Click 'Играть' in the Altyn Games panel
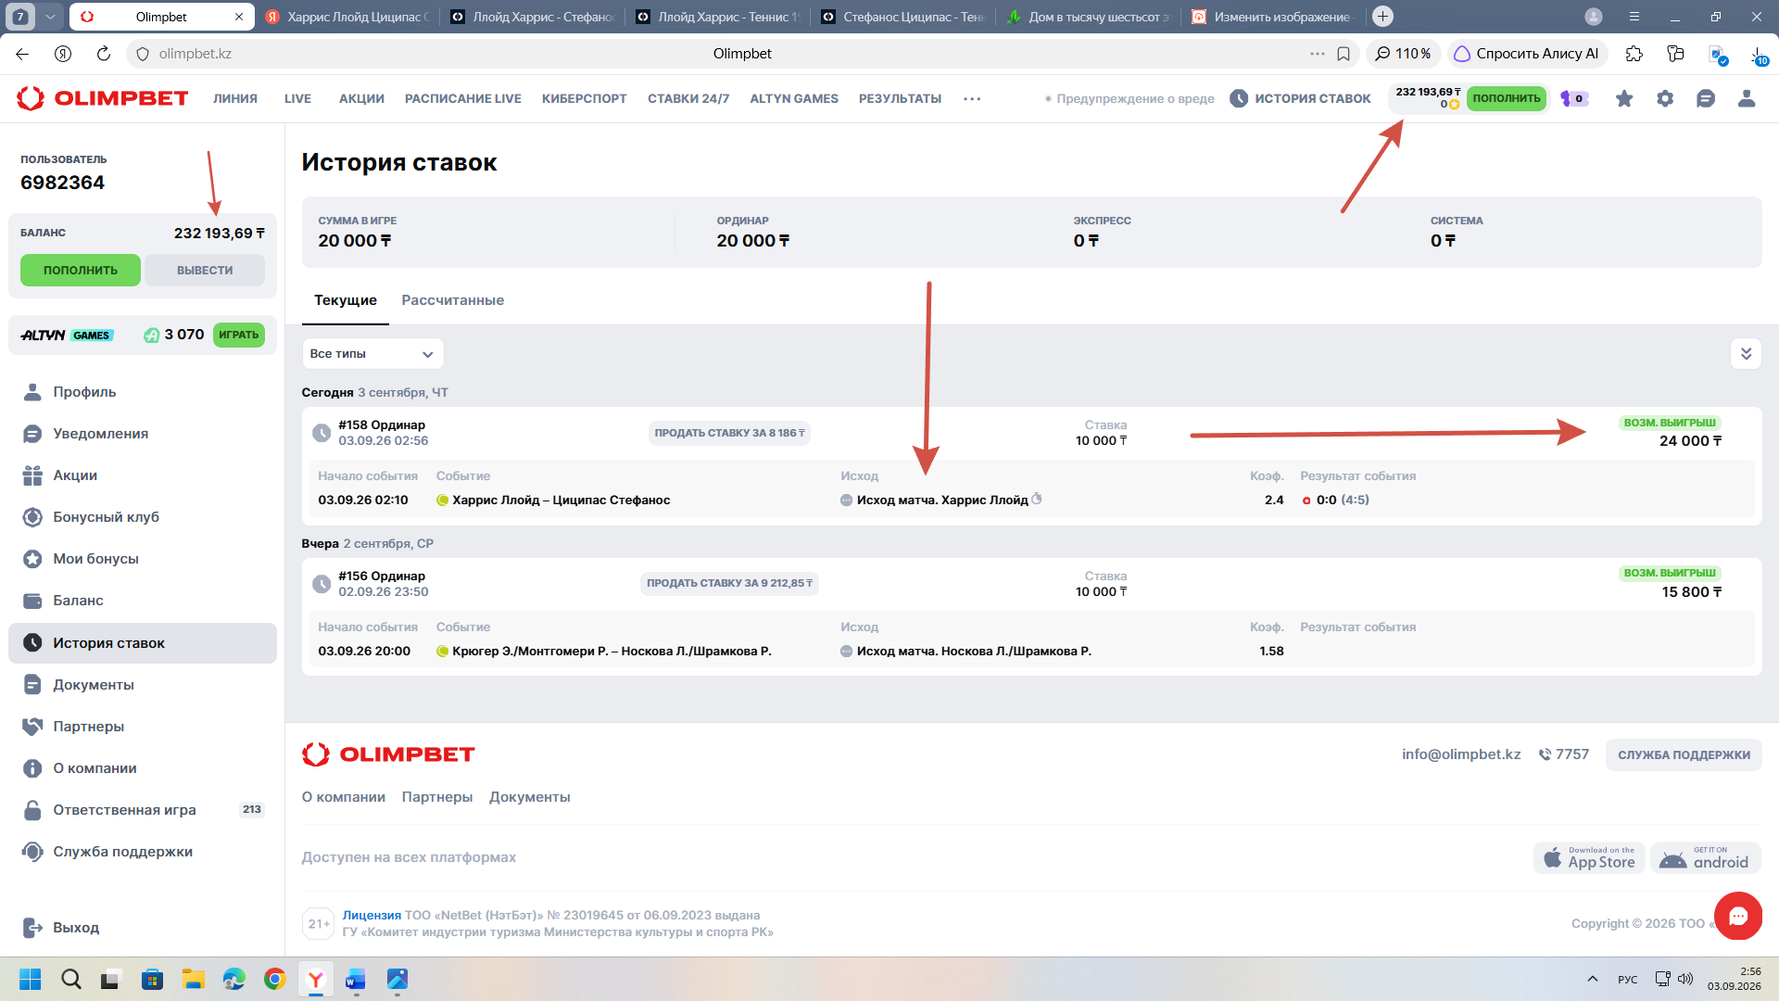 tap(239, 336)
